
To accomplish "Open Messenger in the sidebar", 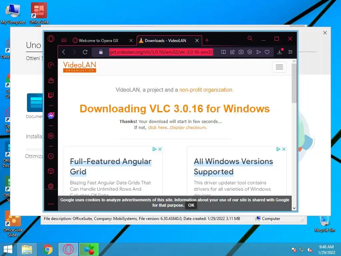I will [51, 116].
